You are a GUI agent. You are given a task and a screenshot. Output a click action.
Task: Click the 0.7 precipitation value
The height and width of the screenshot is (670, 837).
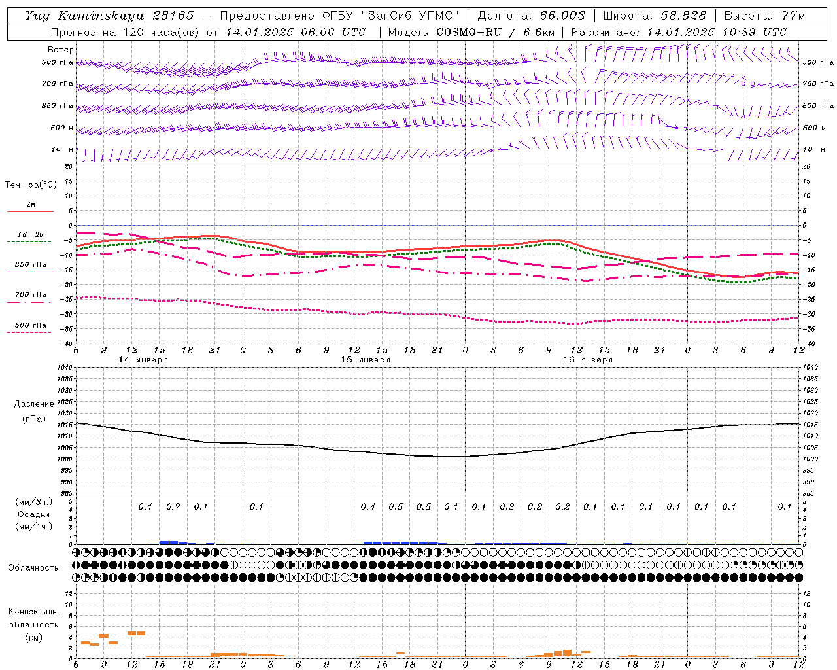(173, 506)
